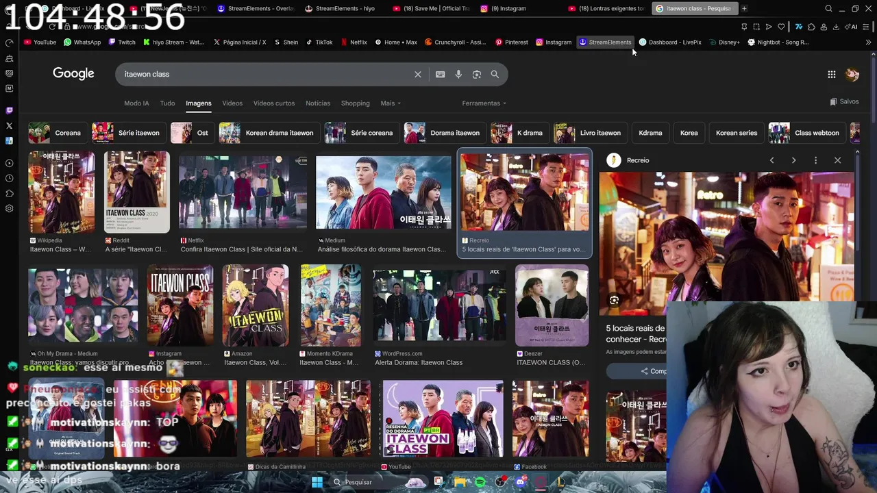
Task: Open Twitch from the browser sidebar
Action: (x=9, y=110)
